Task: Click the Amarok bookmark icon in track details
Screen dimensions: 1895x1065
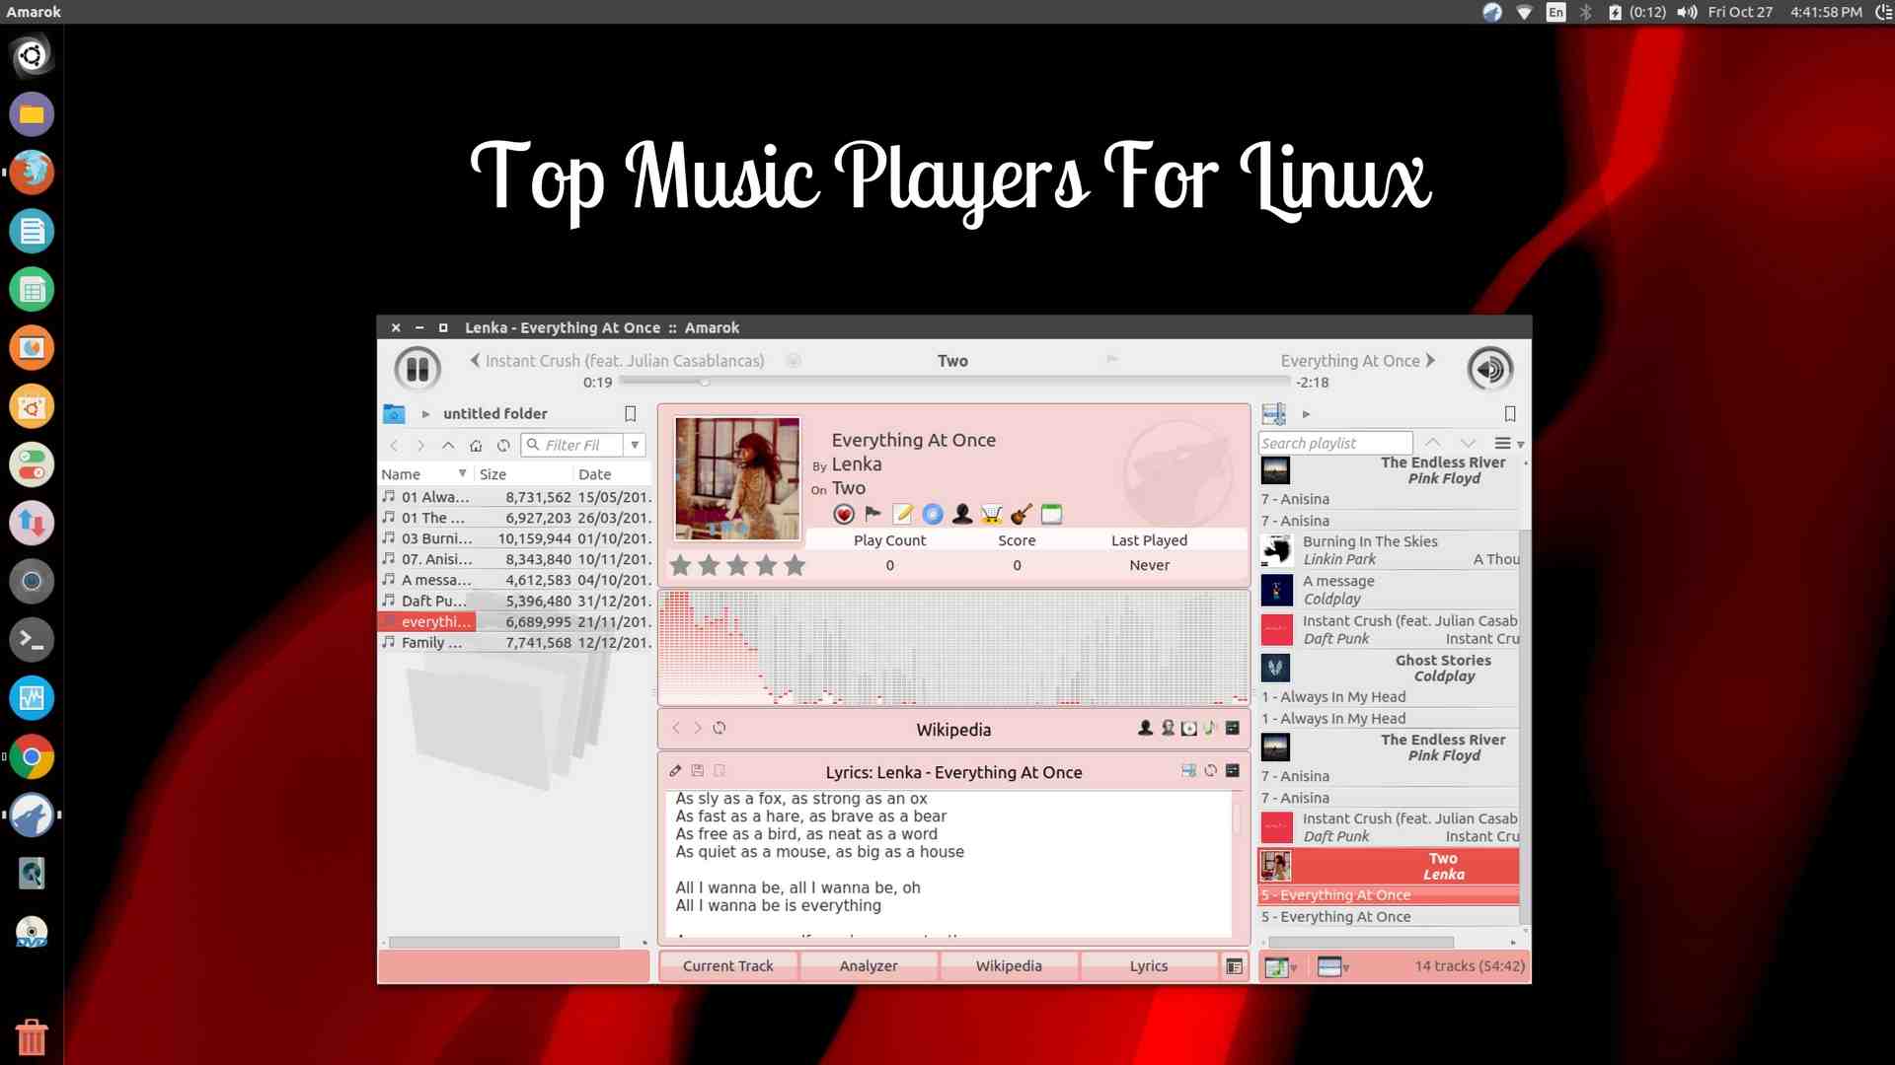Action: click(x=872, y=513)
